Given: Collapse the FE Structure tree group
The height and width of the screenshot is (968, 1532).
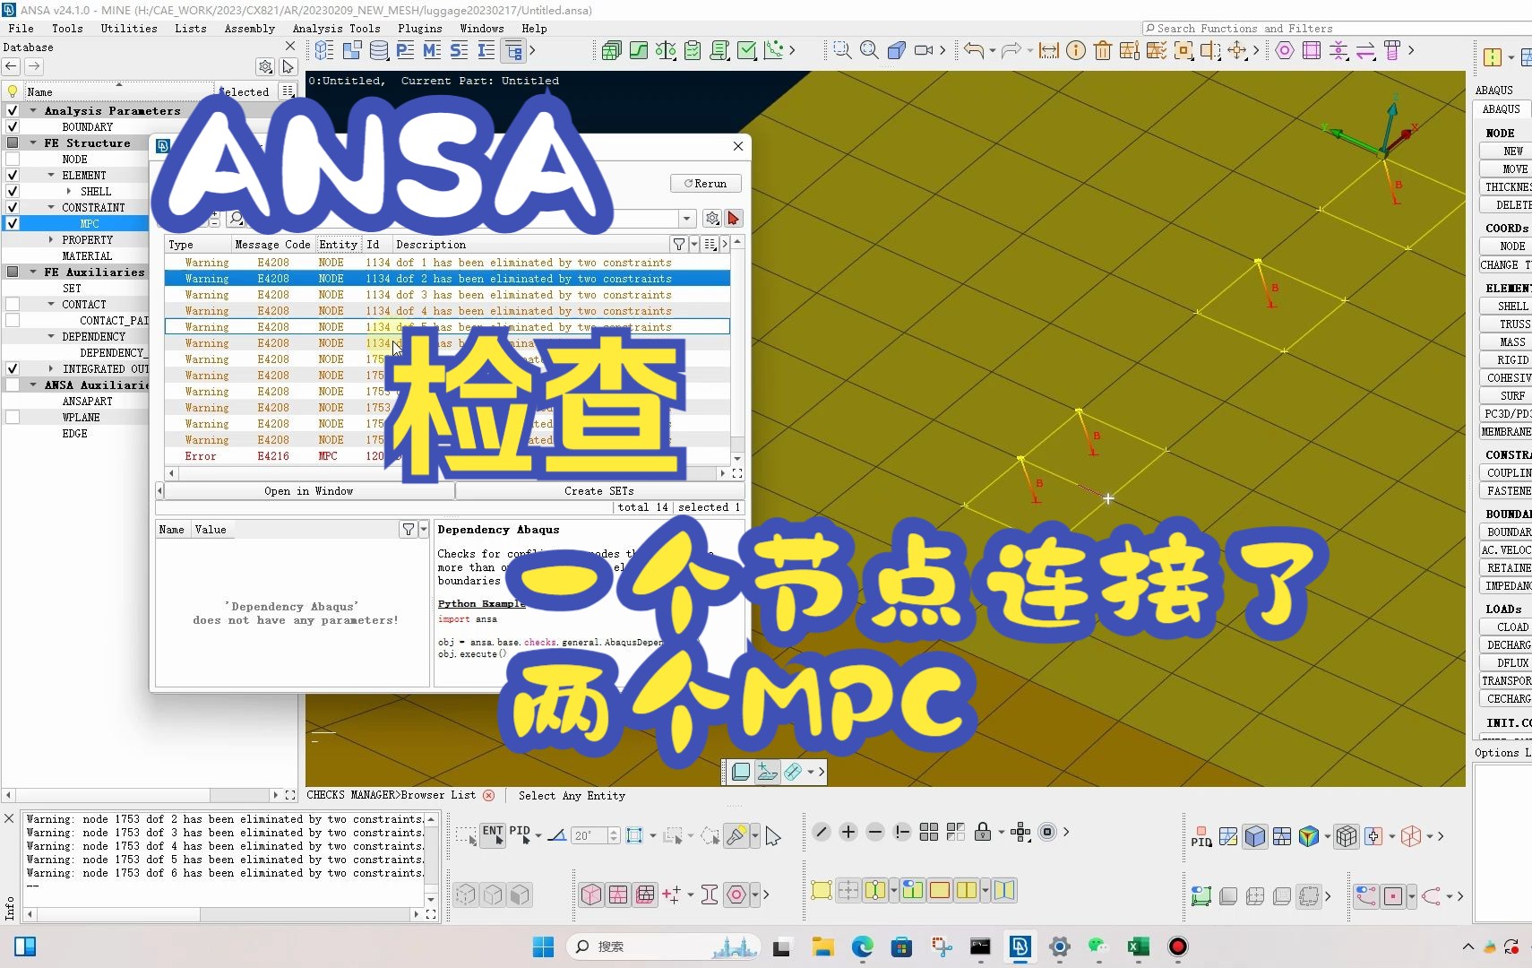Looking at the screenshot, I should point(33,143).
